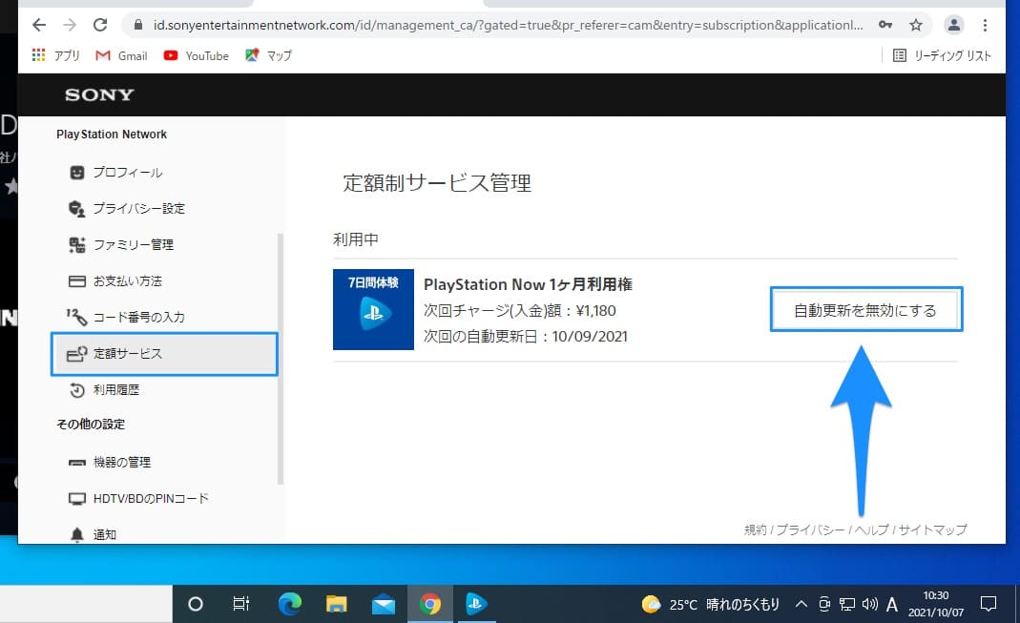Go to コード番号の入力 code entry
This screenshot has width=1020, height=623.
click(x=138, y=318)
